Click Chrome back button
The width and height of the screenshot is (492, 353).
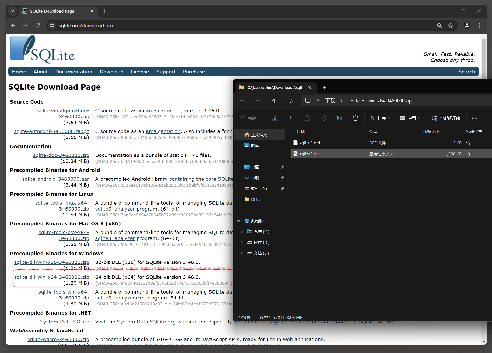(13, 26)
